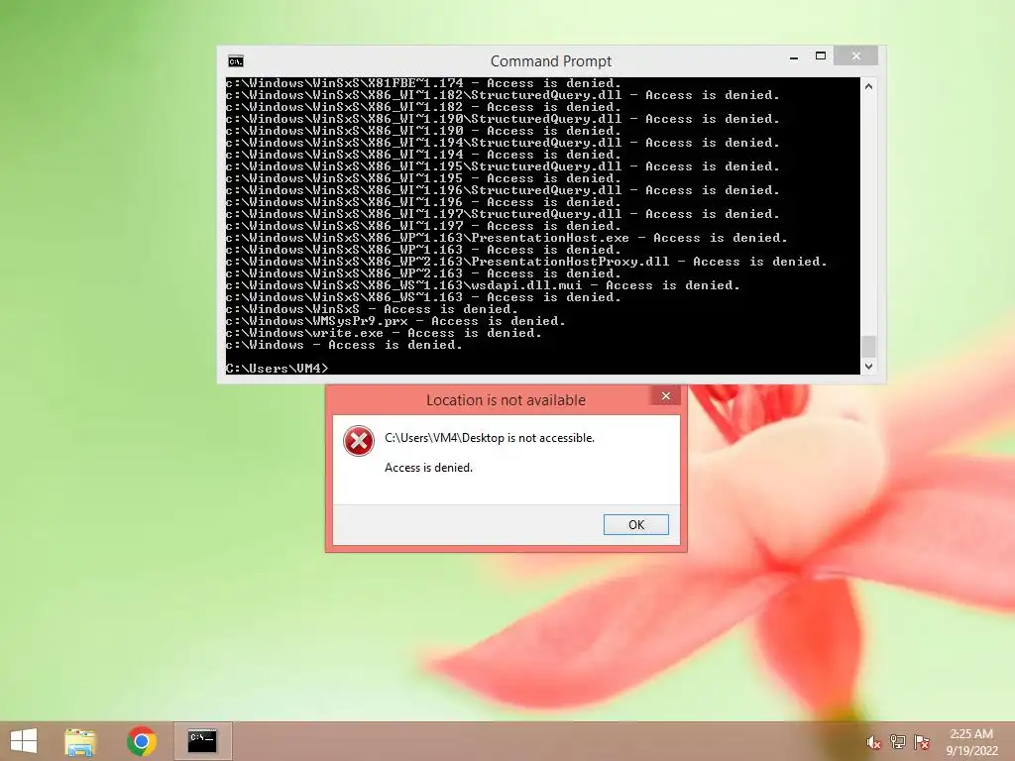Click the 'c:\Windows - Access is denied.' line
This screenshot has height=761, width=1015.
tap(344, 345)
